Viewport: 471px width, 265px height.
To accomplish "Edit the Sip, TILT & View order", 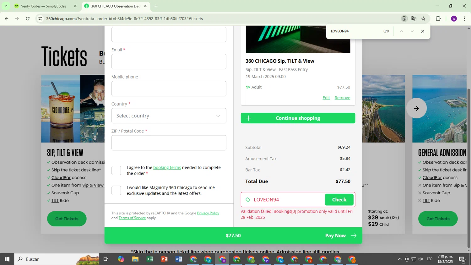I will coord(326,98).
